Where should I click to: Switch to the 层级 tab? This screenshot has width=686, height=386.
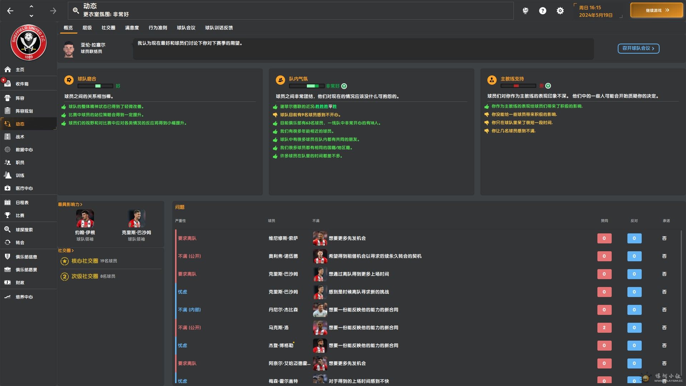point(87,28)
